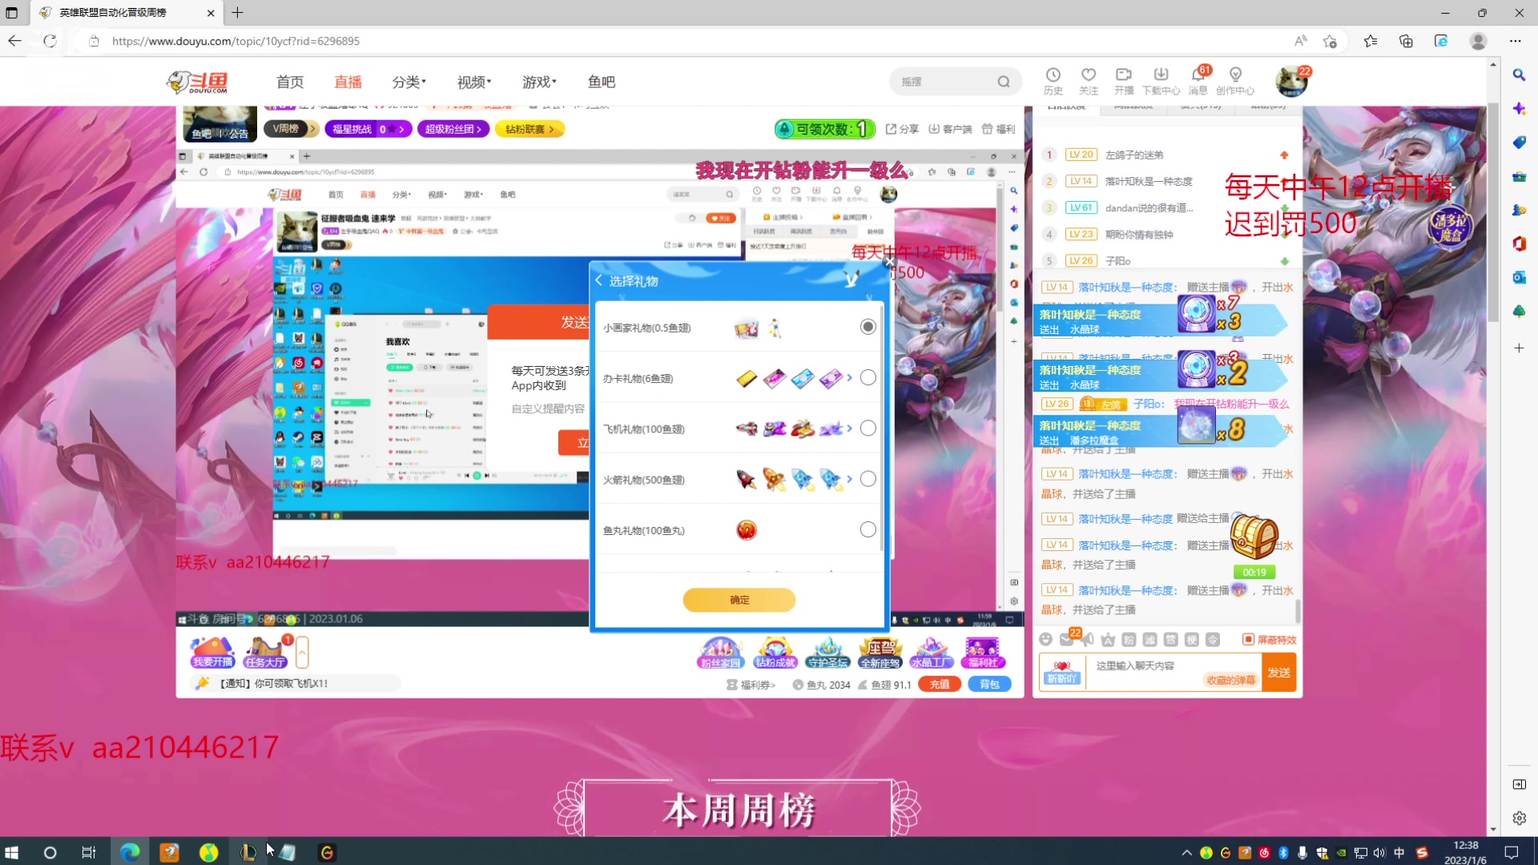Expand the 游戏 dropdown in navigation
The height and width of the screenshot is (865, 1538).
(539, 82)
